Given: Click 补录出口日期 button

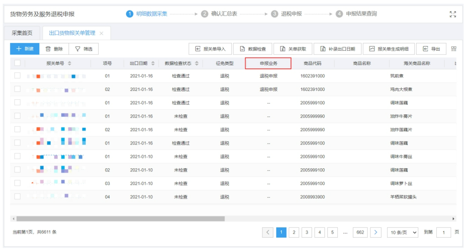Looking at the screenshot, I should point(337,49).
